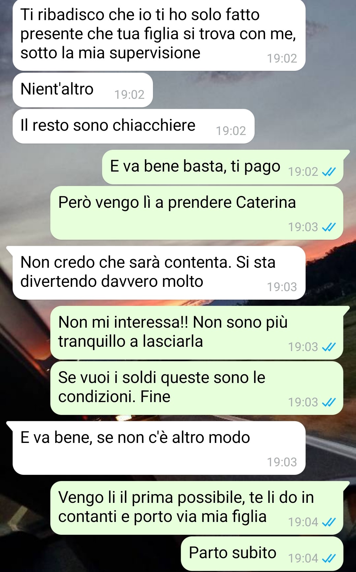Select the 'Il resto sono chiacchiere' message
Screen dimensions: 356x572
[x=133, y=126]
